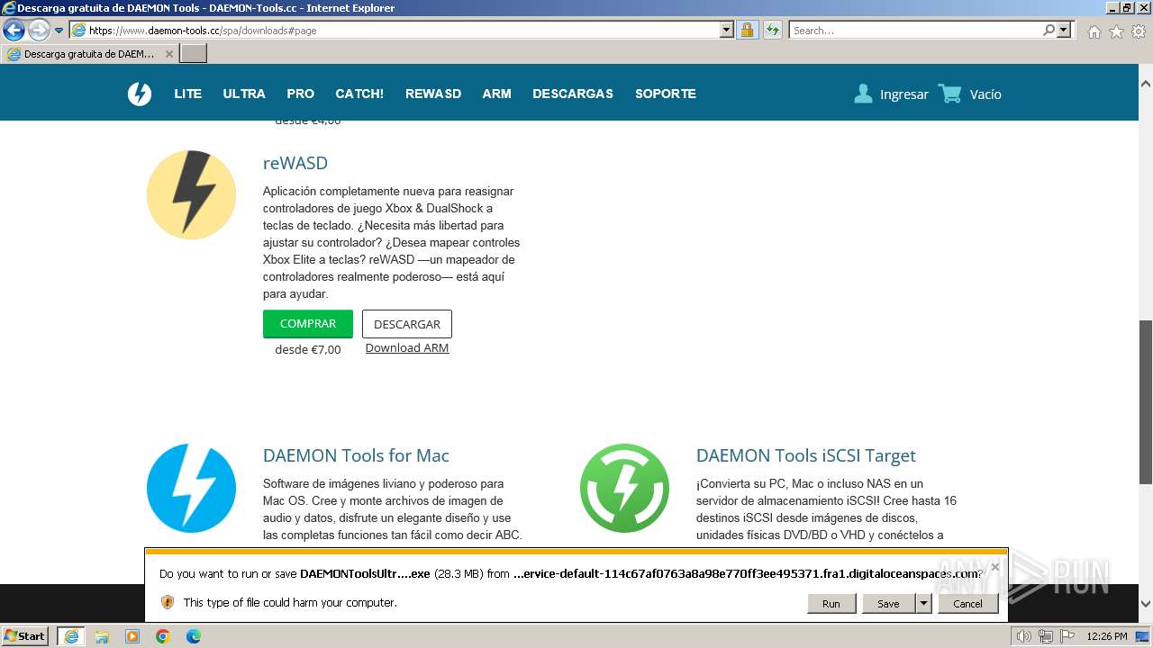
Task: Expand the search provider dropdown
Action: click(1065, 30)
